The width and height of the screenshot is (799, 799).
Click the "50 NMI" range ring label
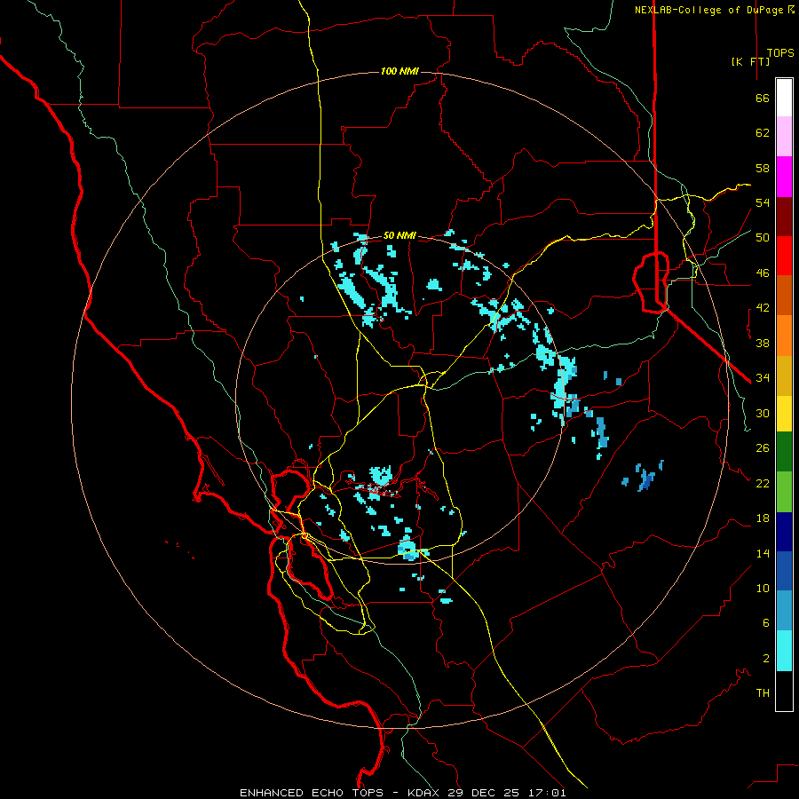399,235
